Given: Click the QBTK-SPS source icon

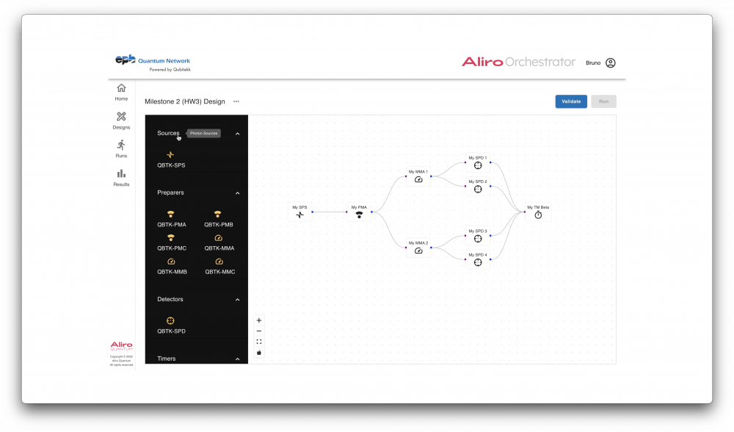Looking at the screenshot, I should [170, 155].
